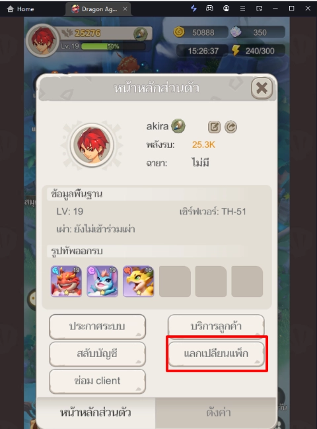Click the Home tab in emulator

(x=20, y=9)
